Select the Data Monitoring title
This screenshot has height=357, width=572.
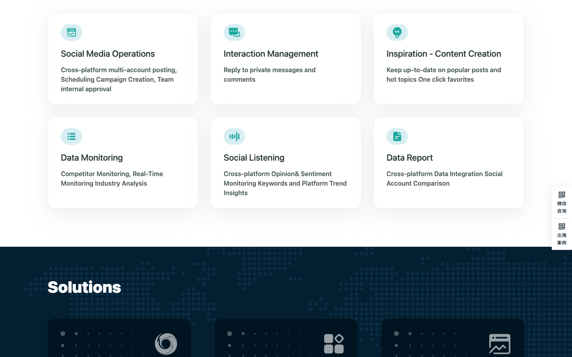pyautogui.click(x=92, y=157)
